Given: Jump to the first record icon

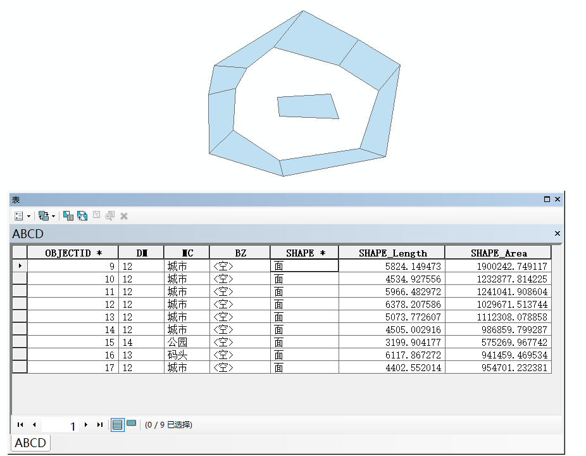Looking at the screenshot, I should (x=20, y=424).
